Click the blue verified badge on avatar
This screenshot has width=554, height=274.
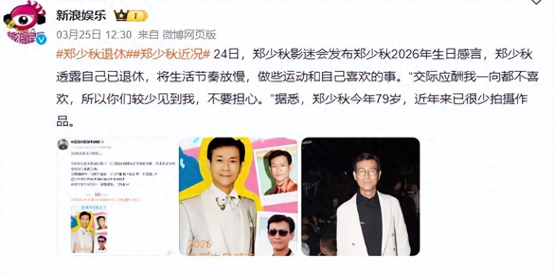[41, 40]
